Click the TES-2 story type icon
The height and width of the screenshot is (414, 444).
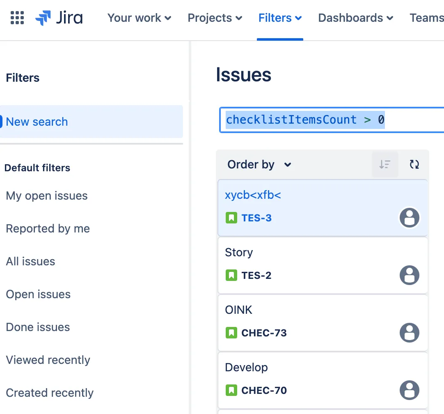(x=231, y=275)
